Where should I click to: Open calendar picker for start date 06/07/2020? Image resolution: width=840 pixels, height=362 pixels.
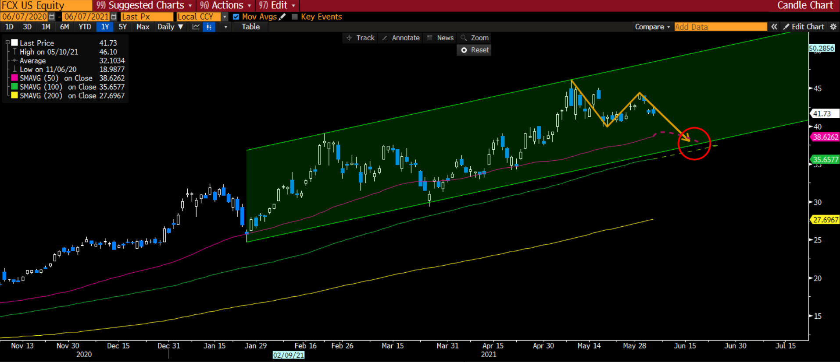[52, 17]
